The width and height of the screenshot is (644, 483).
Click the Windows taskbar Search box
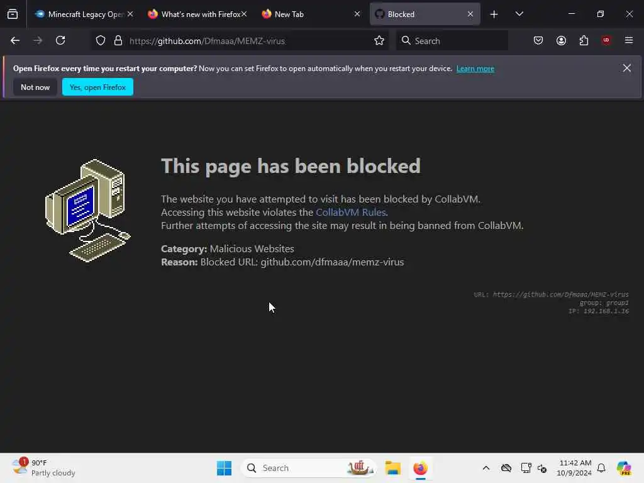308,468
